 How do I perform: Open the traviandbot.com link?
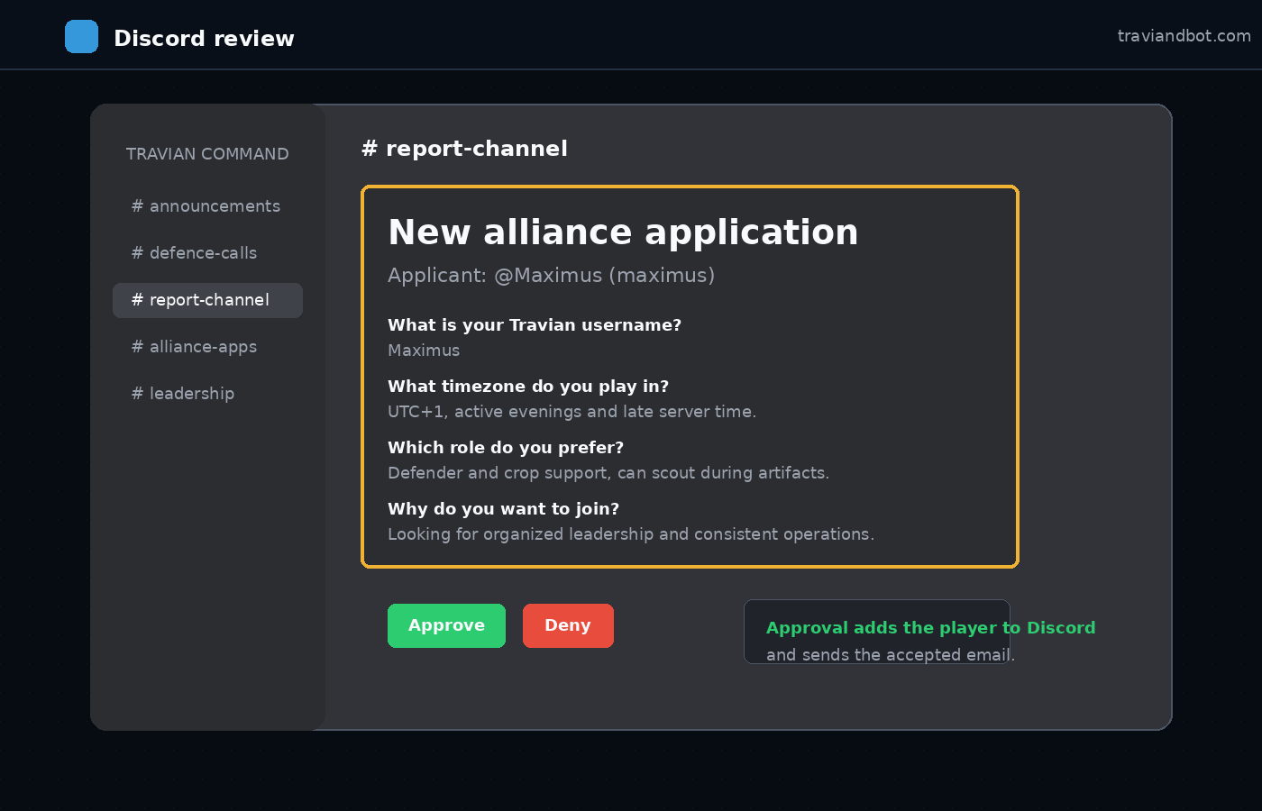point(1184,36)
